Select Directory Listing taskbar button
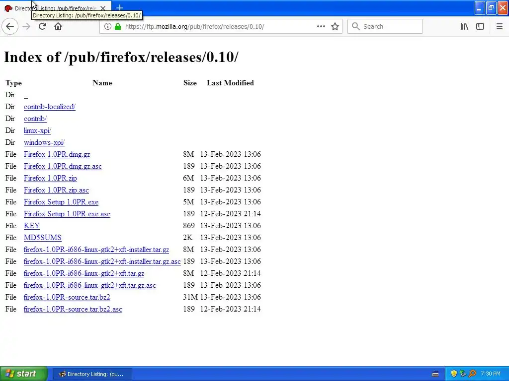The height and width of the screenshot is (381, 509). click(92, 374)
